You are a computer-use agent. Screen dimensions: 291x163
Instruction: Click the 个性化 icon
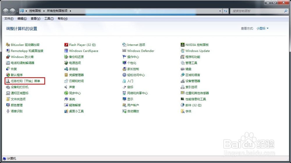pos(124,63)
